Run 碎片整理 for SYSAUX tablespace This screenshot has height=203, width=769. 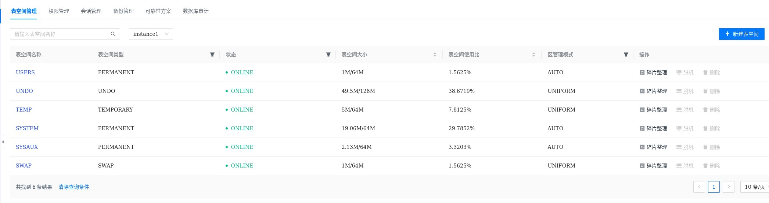click(x=653, y=147)
